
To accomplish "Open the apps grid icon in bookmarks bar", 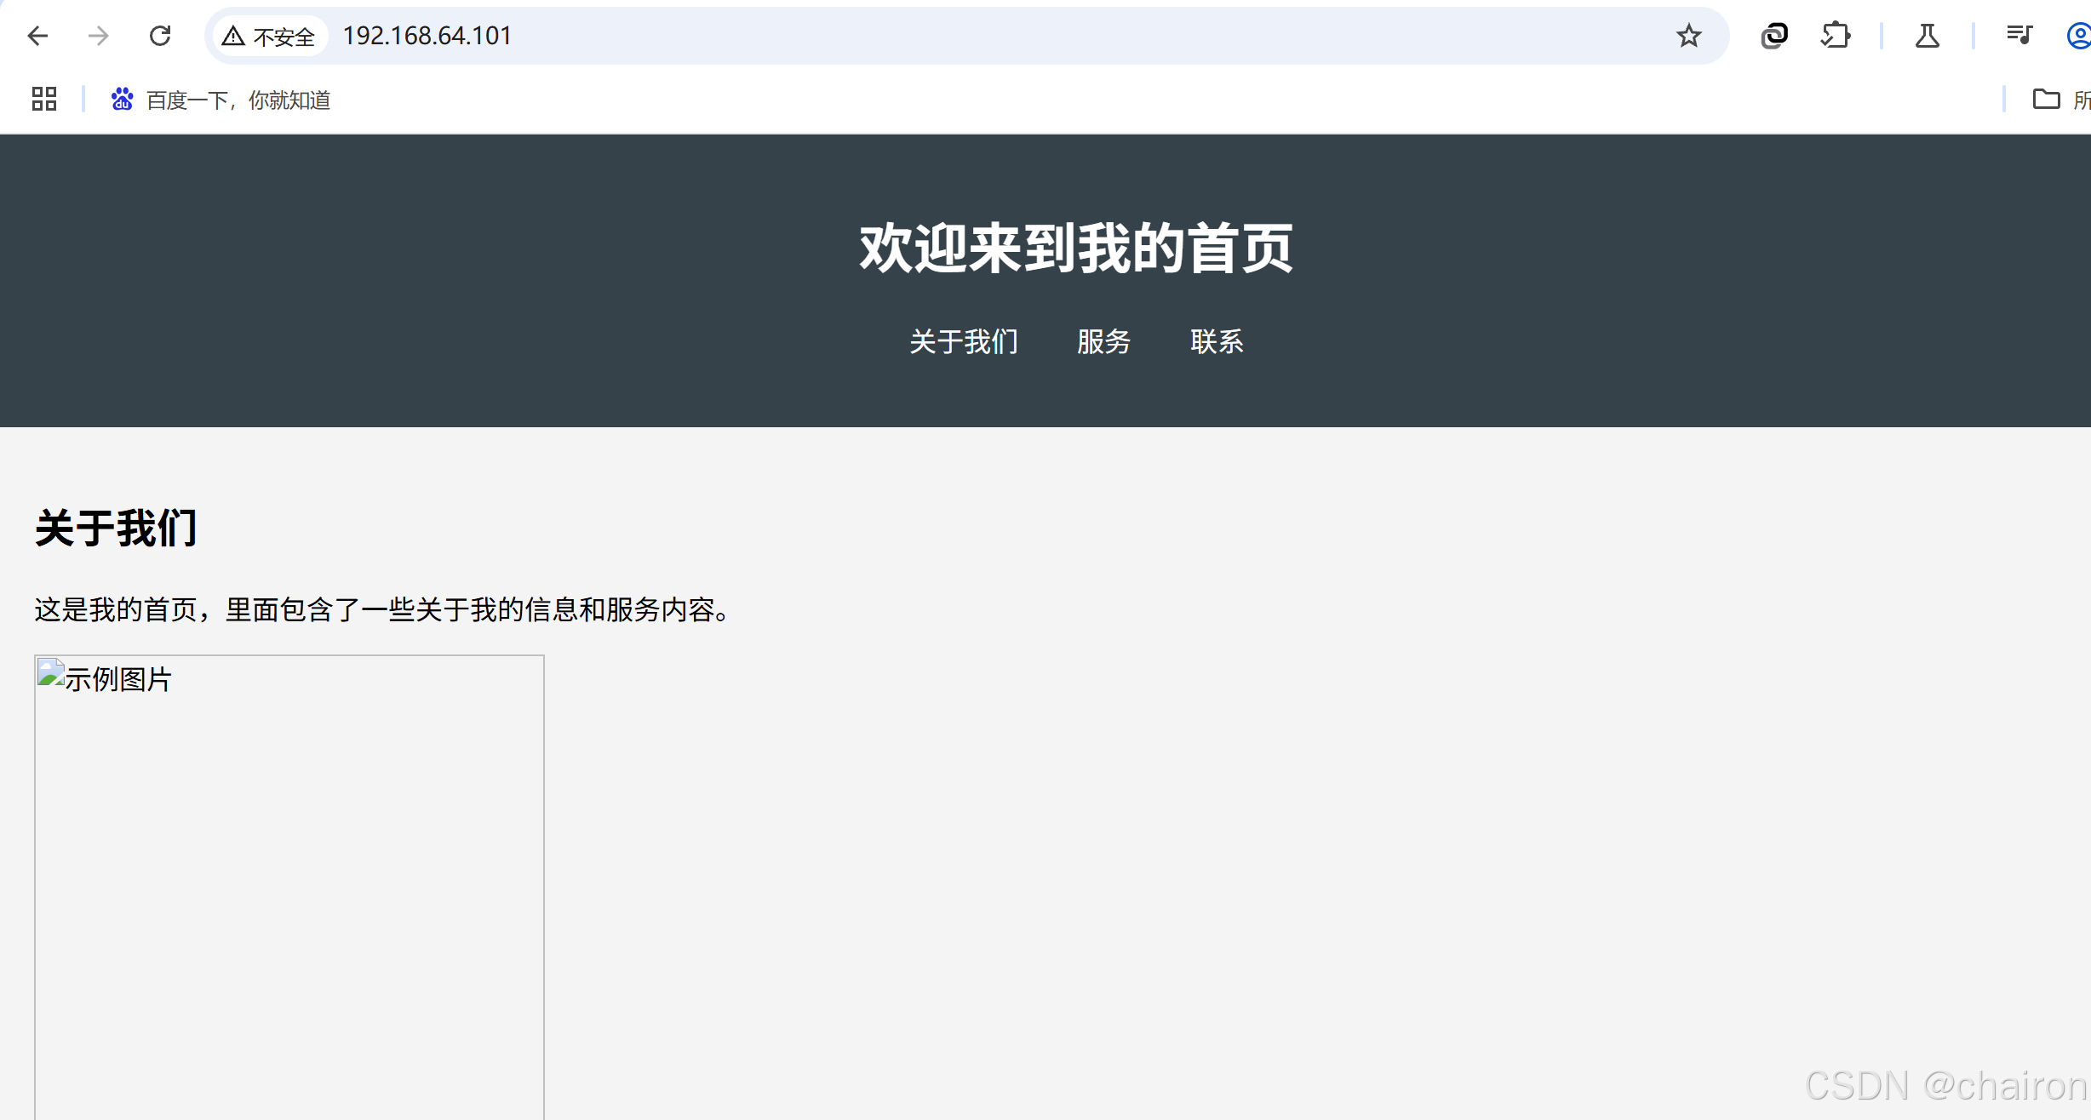I will click(44, 100).
